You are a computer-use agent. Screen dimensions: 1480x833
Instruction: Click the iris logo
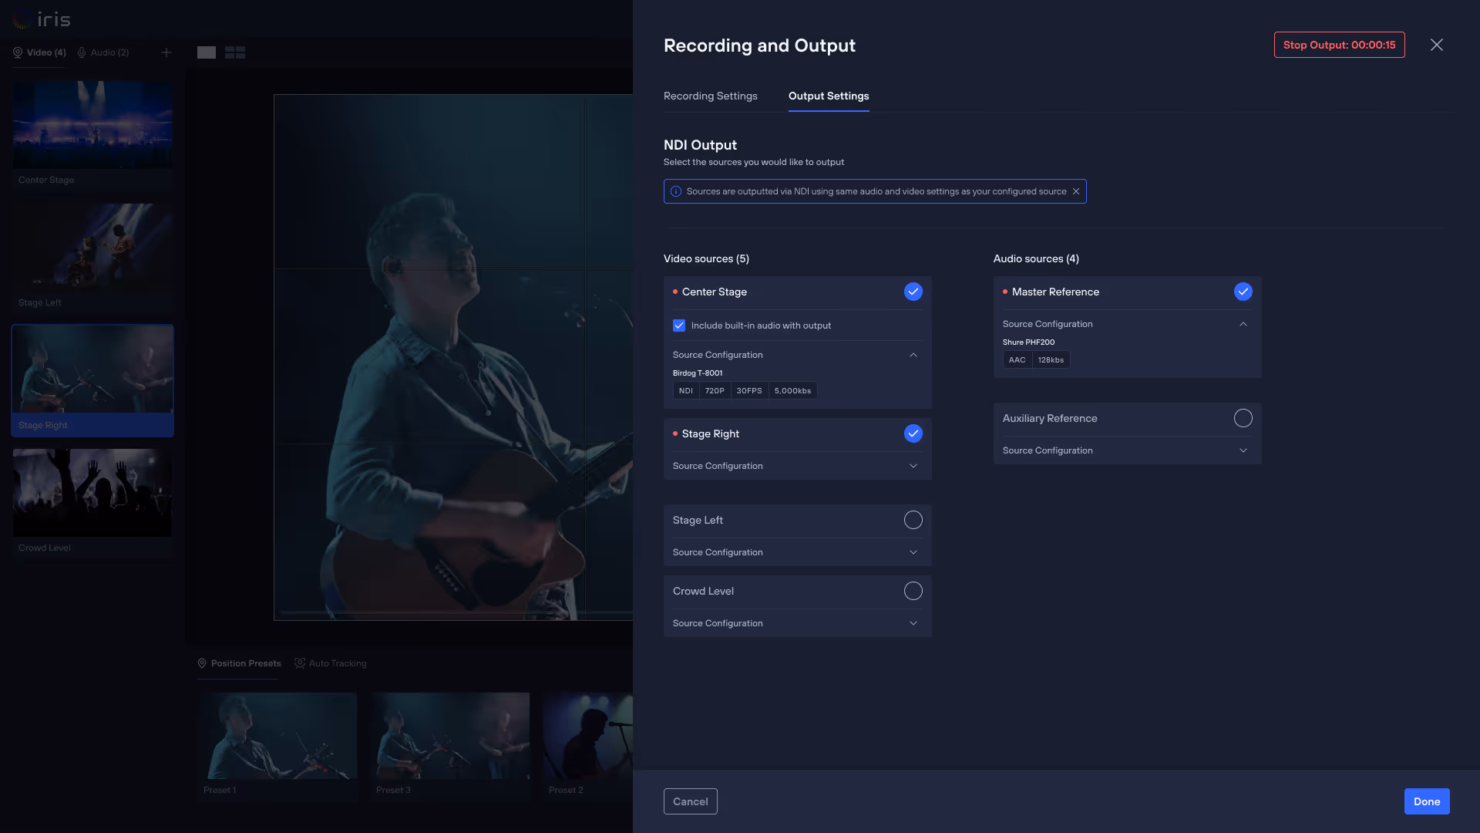(x=42, y=19)
